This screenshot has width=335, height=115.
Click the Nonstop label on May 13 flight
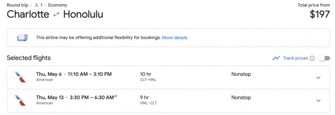pyautogui.click(x=241, y=97)
